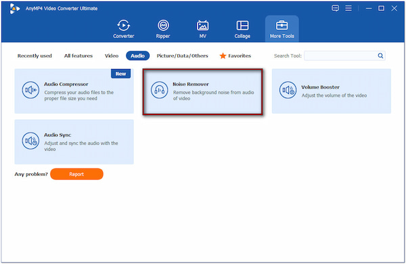Click the Volume Booster speaker icon
The image size is (406, 264).
pos(288,90)
